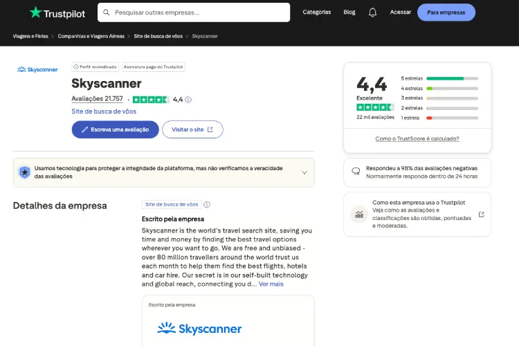519x346 pixels.
Task: Open Como o TrustScore é calculado link
Action: (417, 138)
